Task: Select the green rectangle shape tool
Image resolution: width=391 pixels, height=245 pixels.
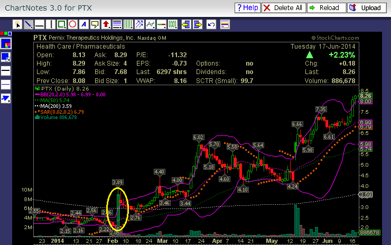Action: click(62, 24)
